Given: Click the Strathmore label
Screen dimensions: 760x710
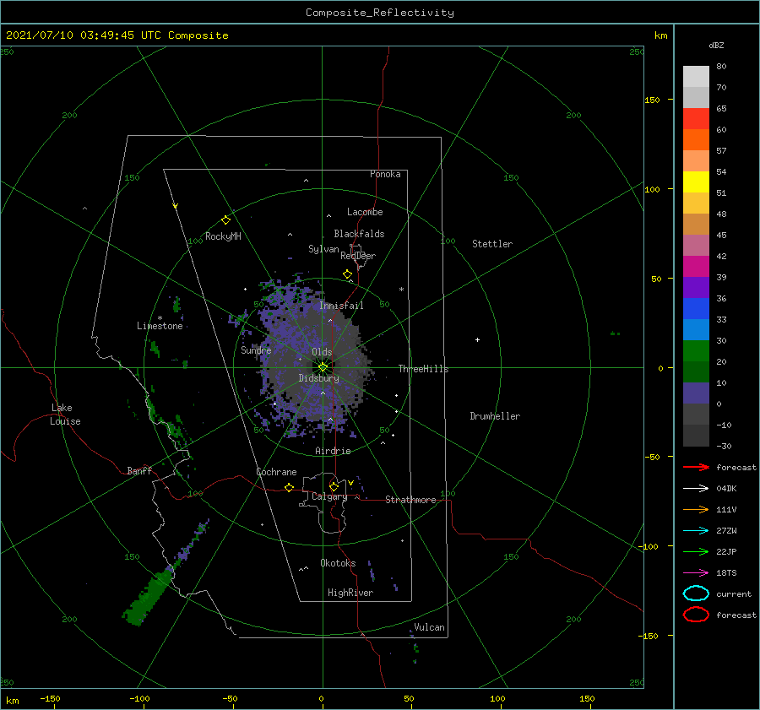Looking at the screenshot, I should pos(410,500).
